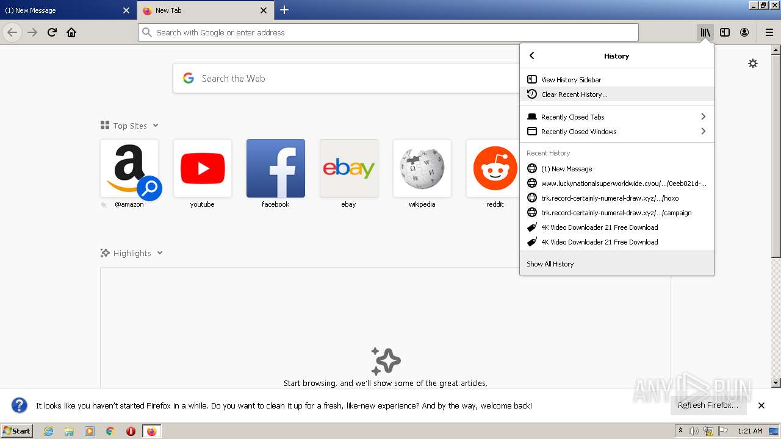Close the (1) New Message tab
The image size is (781, 439).
coord(126,10)
